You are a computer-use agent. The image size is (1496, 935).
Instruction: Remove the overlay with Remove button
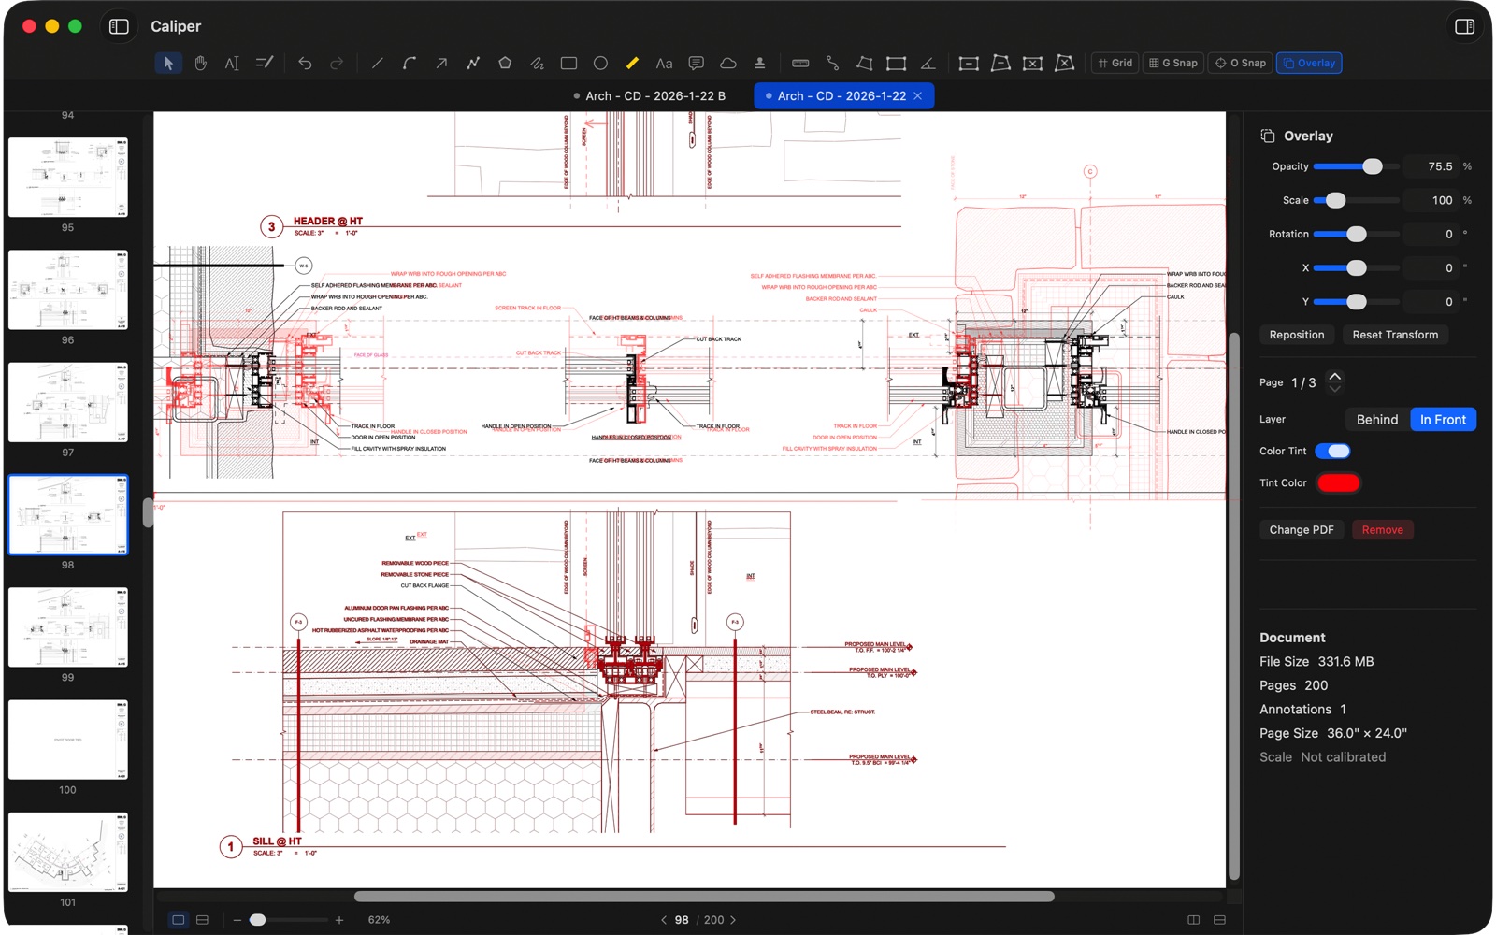[1382, 530]
